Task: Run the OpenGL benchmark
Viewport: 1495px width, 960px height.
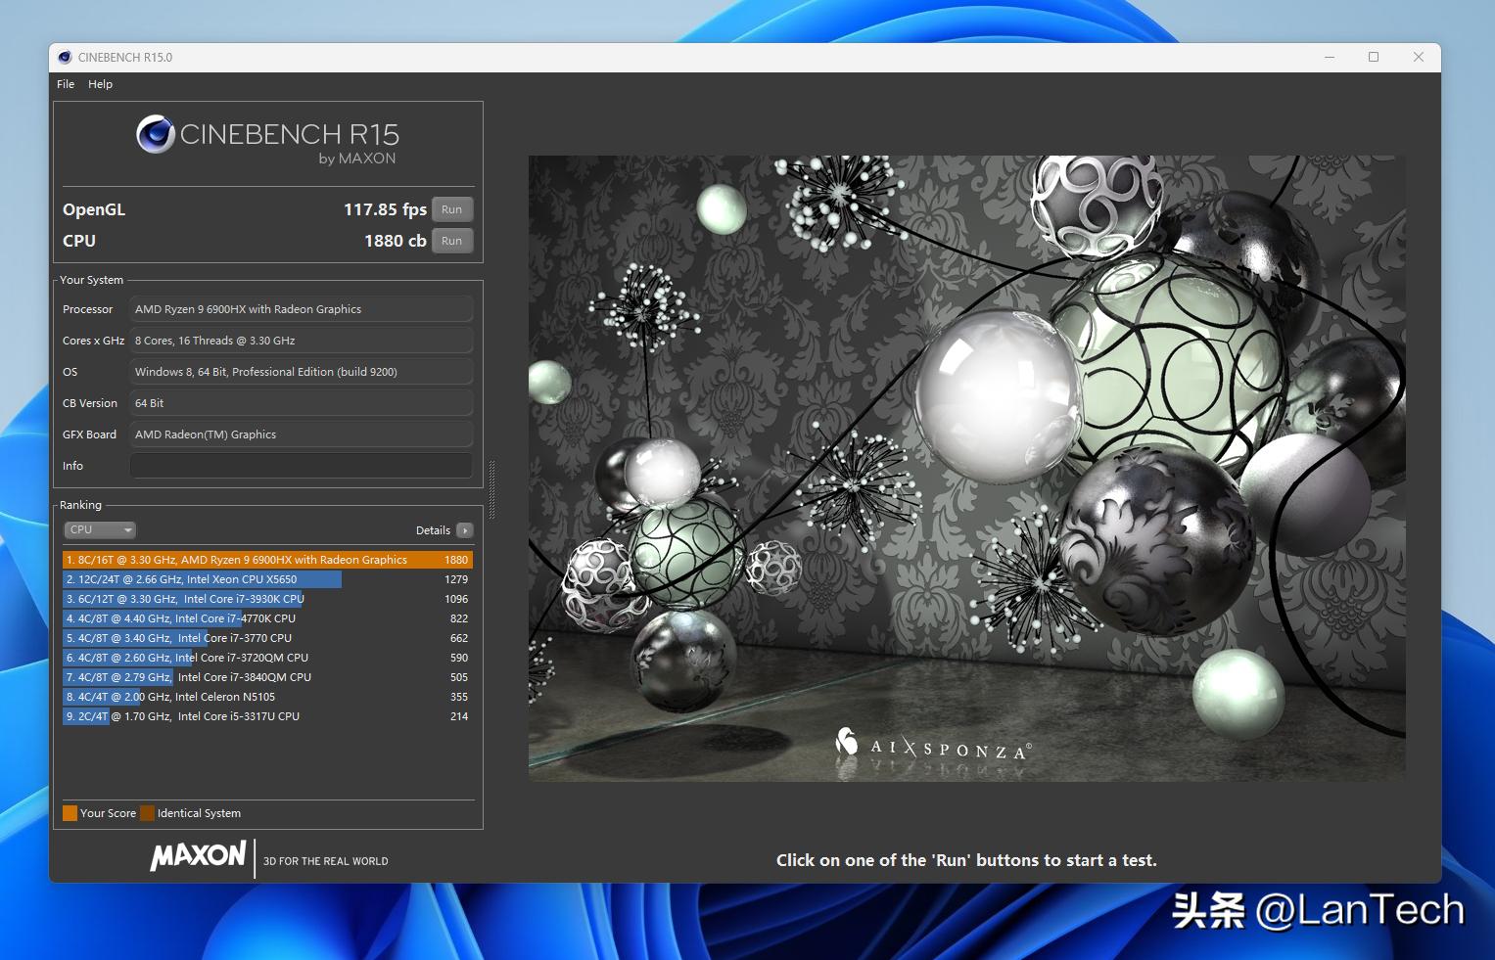Action: [451, 209]
